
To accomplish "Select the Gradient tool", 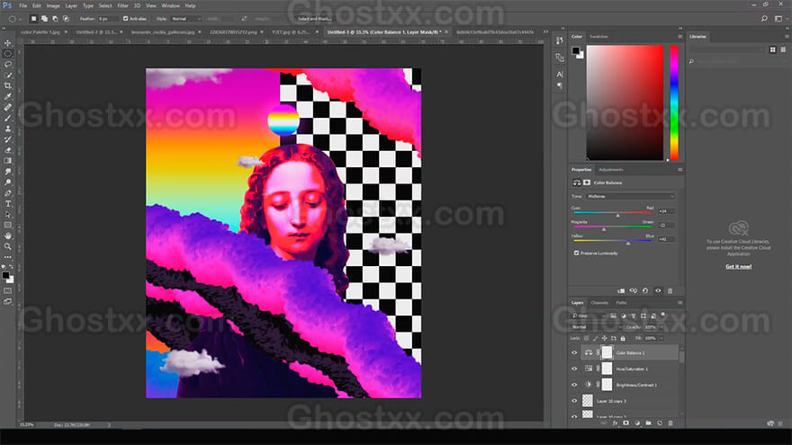I will (x=7, y=160).
